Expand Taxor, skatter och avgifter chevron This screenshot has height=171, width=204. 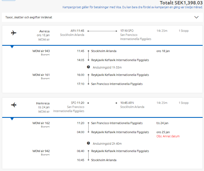[x=196, y=17]
